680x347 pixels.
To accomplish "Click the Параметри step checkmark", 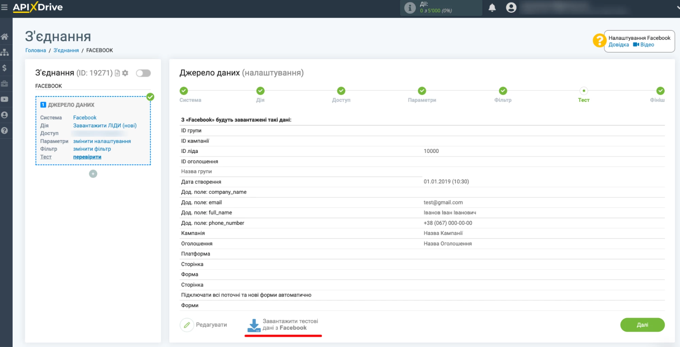I will coord(422,91).
